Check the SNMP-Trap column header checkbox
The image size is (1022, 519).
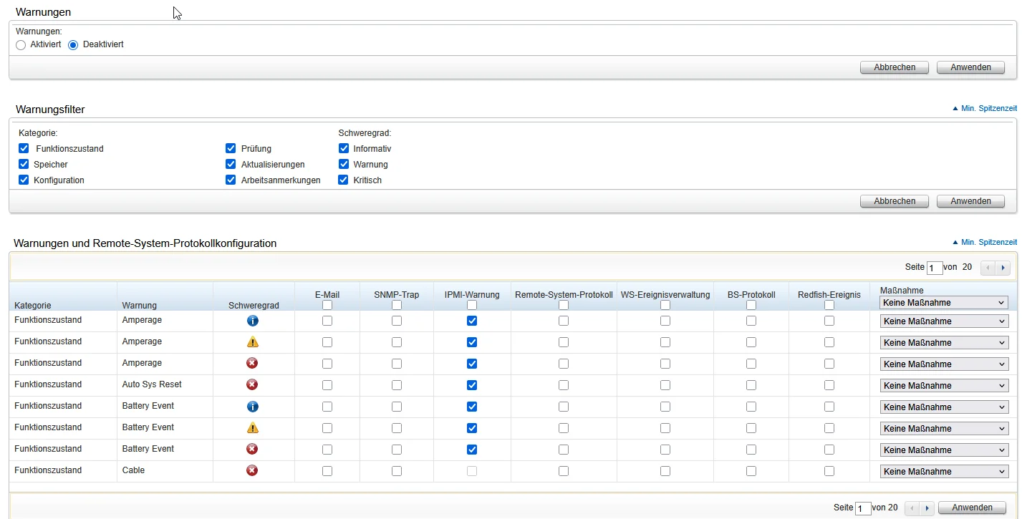click(397, 305)
